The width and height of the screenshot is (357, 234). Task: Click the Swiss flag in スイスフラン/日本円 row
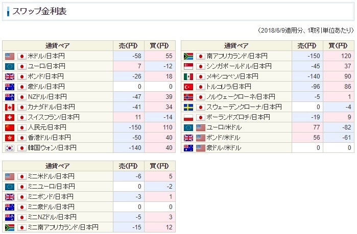[10, 117]
